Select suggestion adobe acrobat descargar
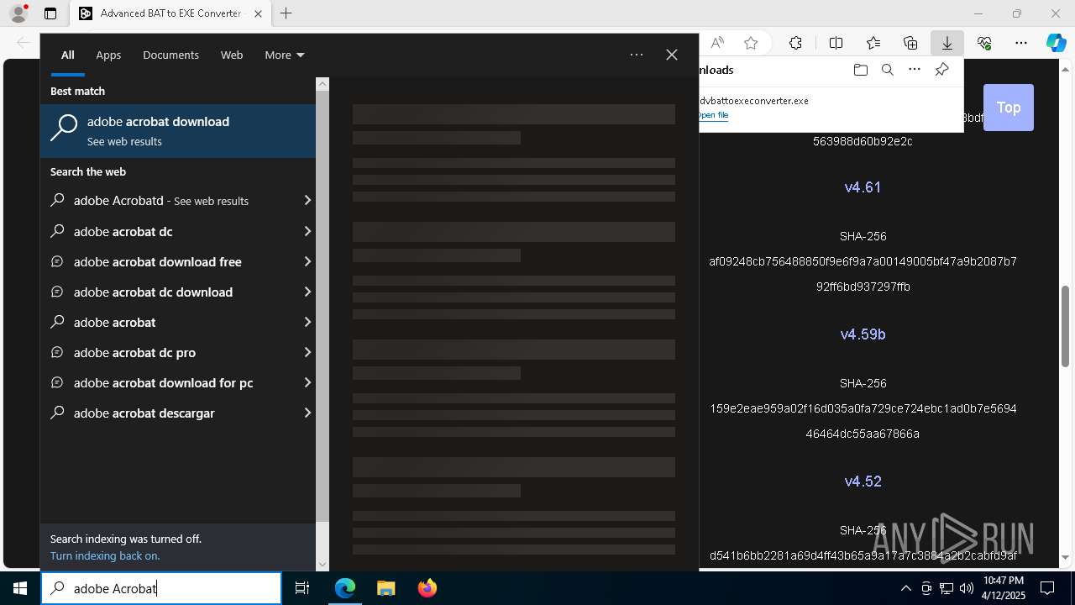The height and width of the screenshot is (605, 1075). pyautogui.click(x=170, y=413)
